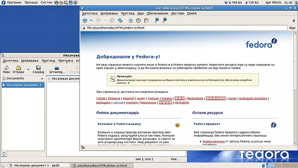Open the Nederlands language link

tap(195, 98)
